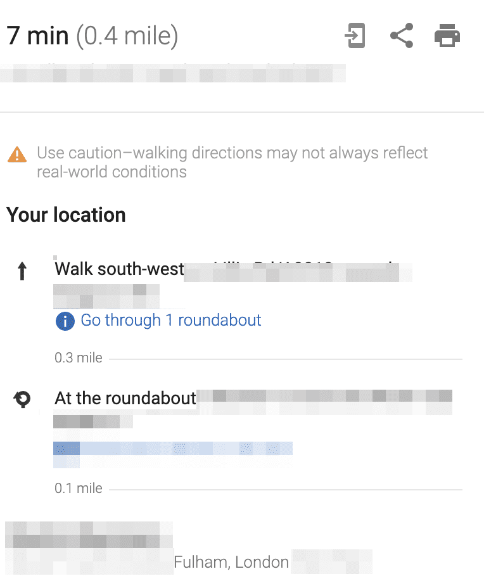484x588 pixels.
Task: Click the orange caution warning icon
Action: 17,155
